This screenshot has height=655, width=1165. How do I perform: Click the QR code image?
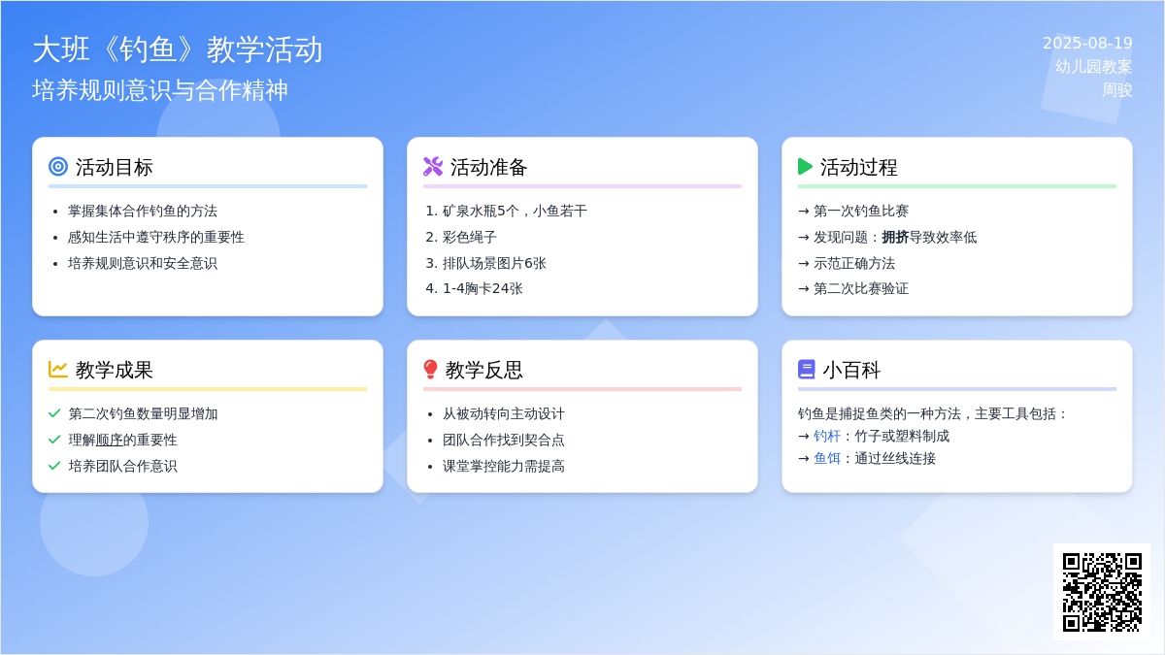1102,592
